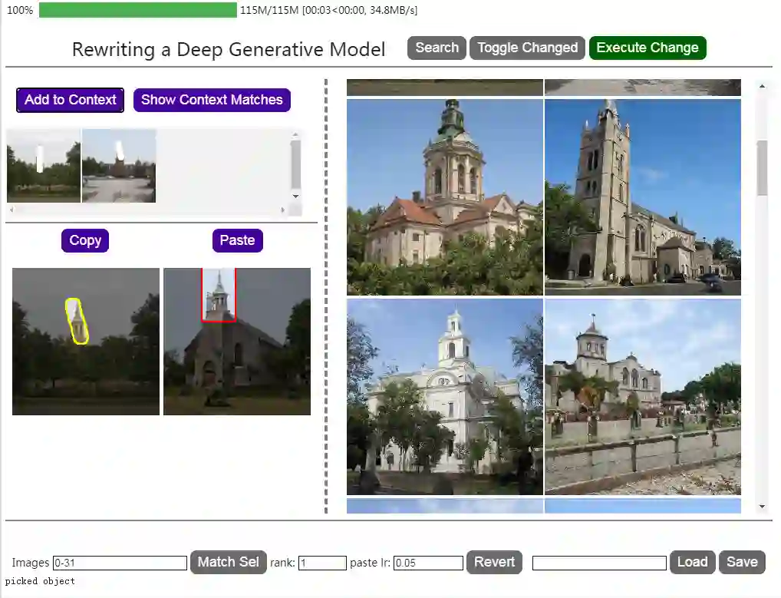Viewport: 781px width, 598px height.
Task: Select the white church behind trees image
Action: pos(444,397)
